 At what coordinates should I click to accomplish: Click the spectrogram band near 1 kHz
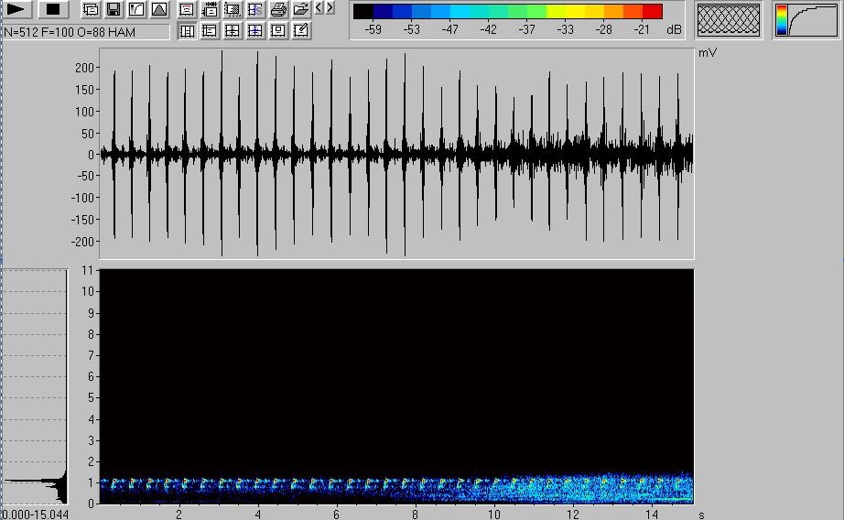[x=394, y=482]
